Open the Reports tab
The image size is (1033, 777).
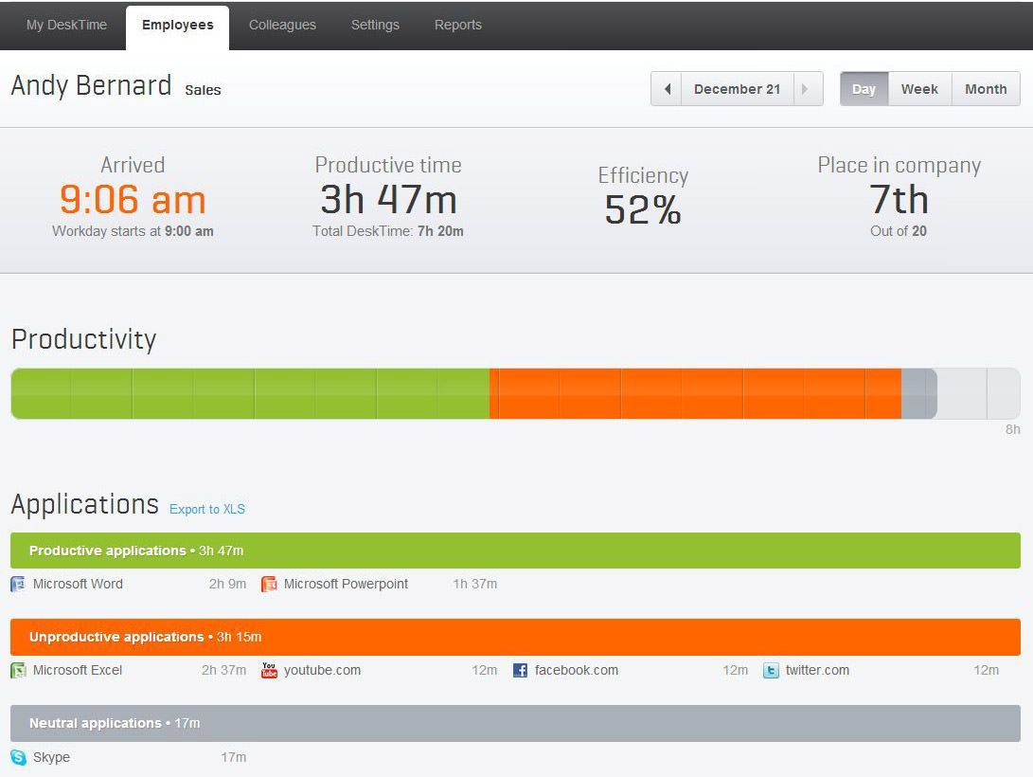click(x=457, y=25)
